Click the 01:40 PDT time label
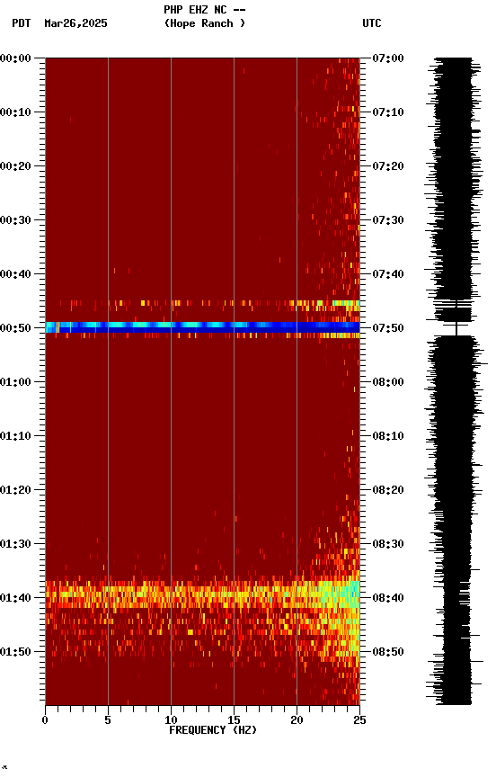The image size is (496, 777). click(x=15, y=598)
